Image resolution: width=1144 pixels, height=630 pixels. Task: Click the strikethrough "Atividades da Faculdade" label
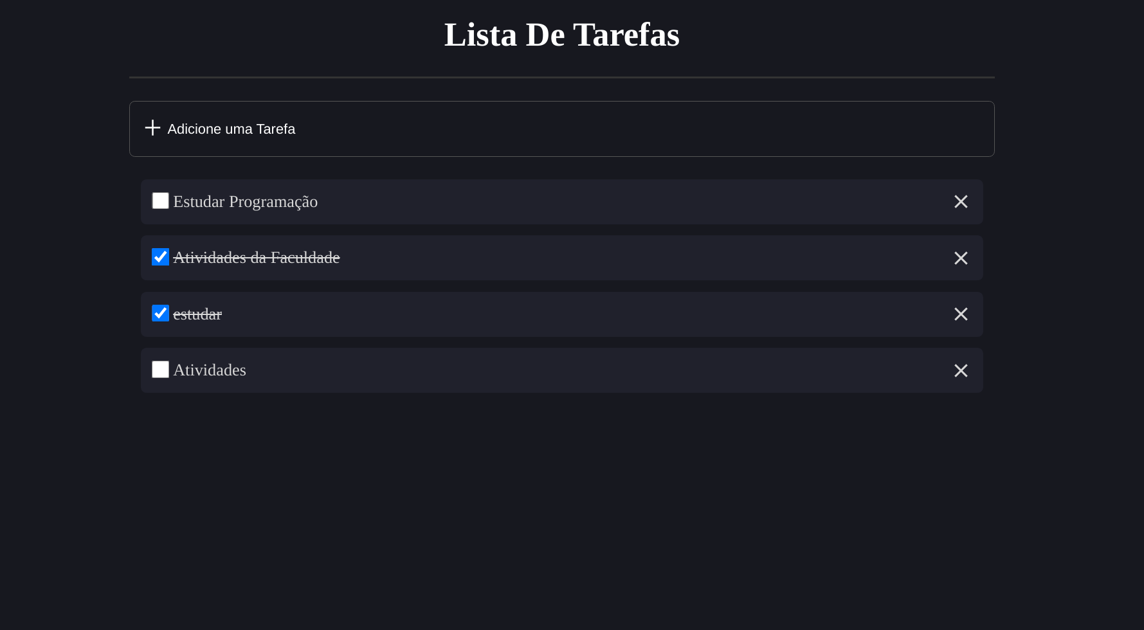[x=257, y=257]
